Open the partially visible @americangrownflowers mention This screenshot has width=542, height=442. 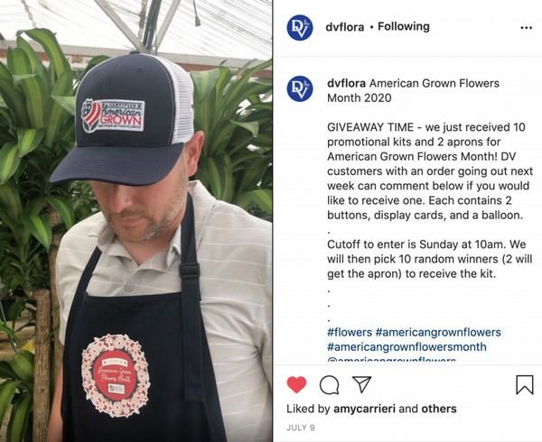click(x=391, y=360)
